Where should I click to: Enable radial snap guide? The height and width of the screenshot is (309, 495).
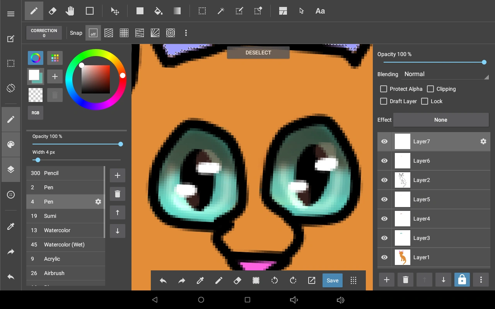click(155, 33)
